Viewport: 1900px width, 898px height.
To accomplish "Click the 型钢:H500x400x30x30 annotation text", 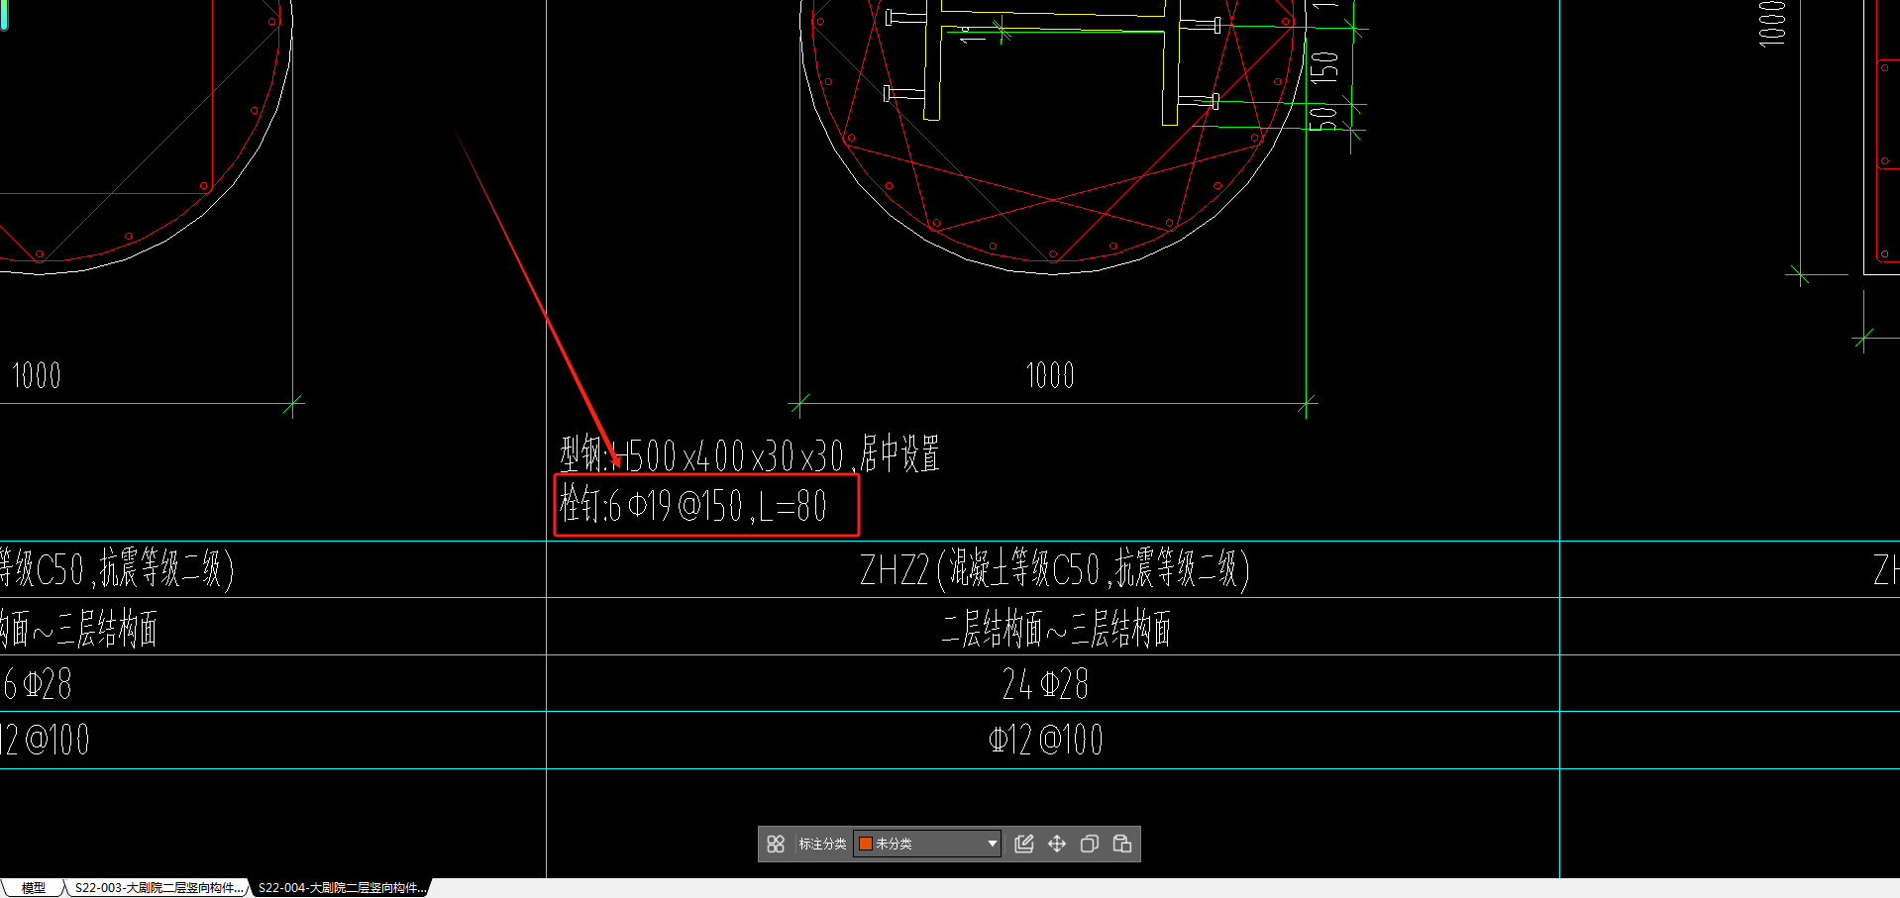I will [x=750, y=454].
